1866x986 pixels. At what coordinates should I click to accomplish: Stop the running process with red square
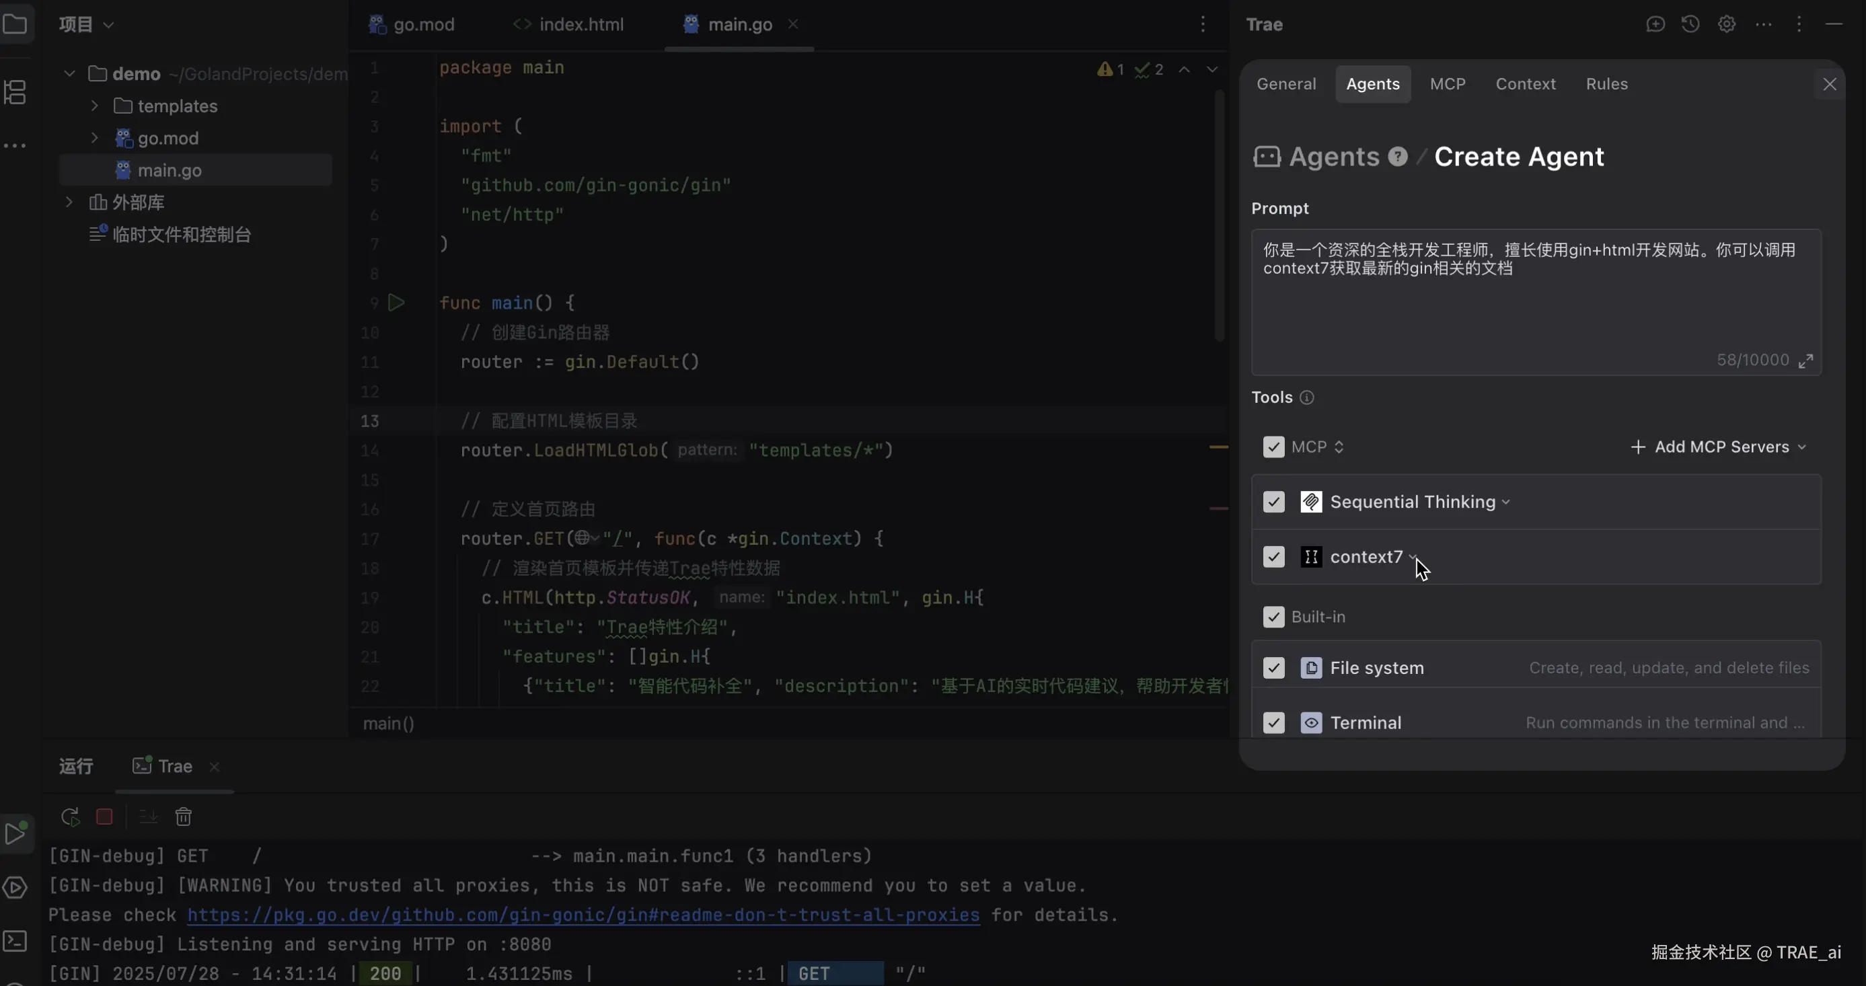click(104, 817)
